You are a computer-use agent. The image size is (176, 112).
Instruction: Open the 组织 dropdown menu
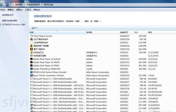pos(35,28)
